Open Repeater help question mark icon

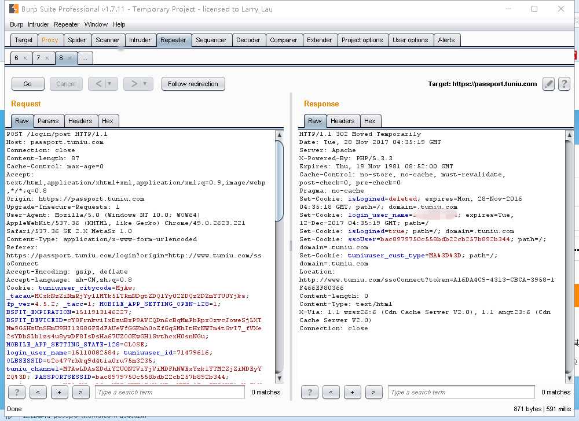[x=564, y=84]
